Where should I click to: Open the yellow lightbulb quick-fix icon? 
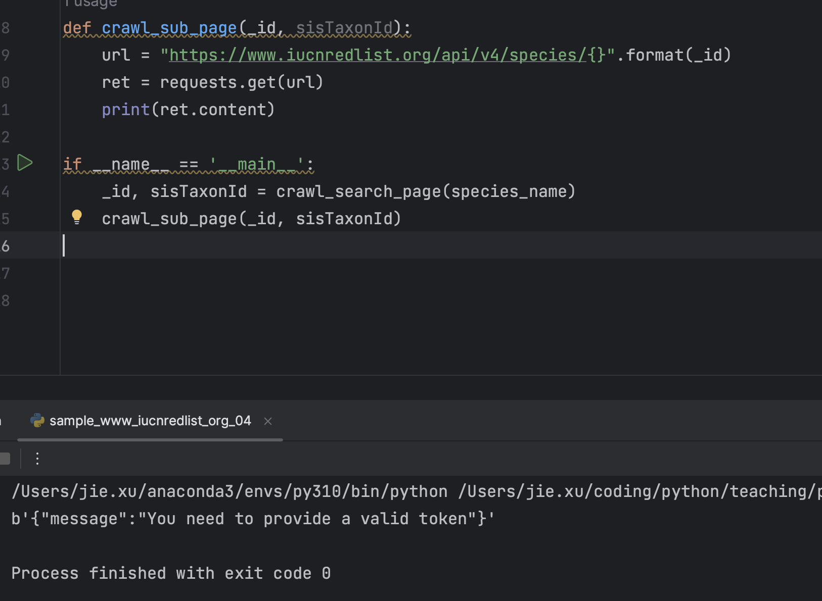(x=77, y=217)
